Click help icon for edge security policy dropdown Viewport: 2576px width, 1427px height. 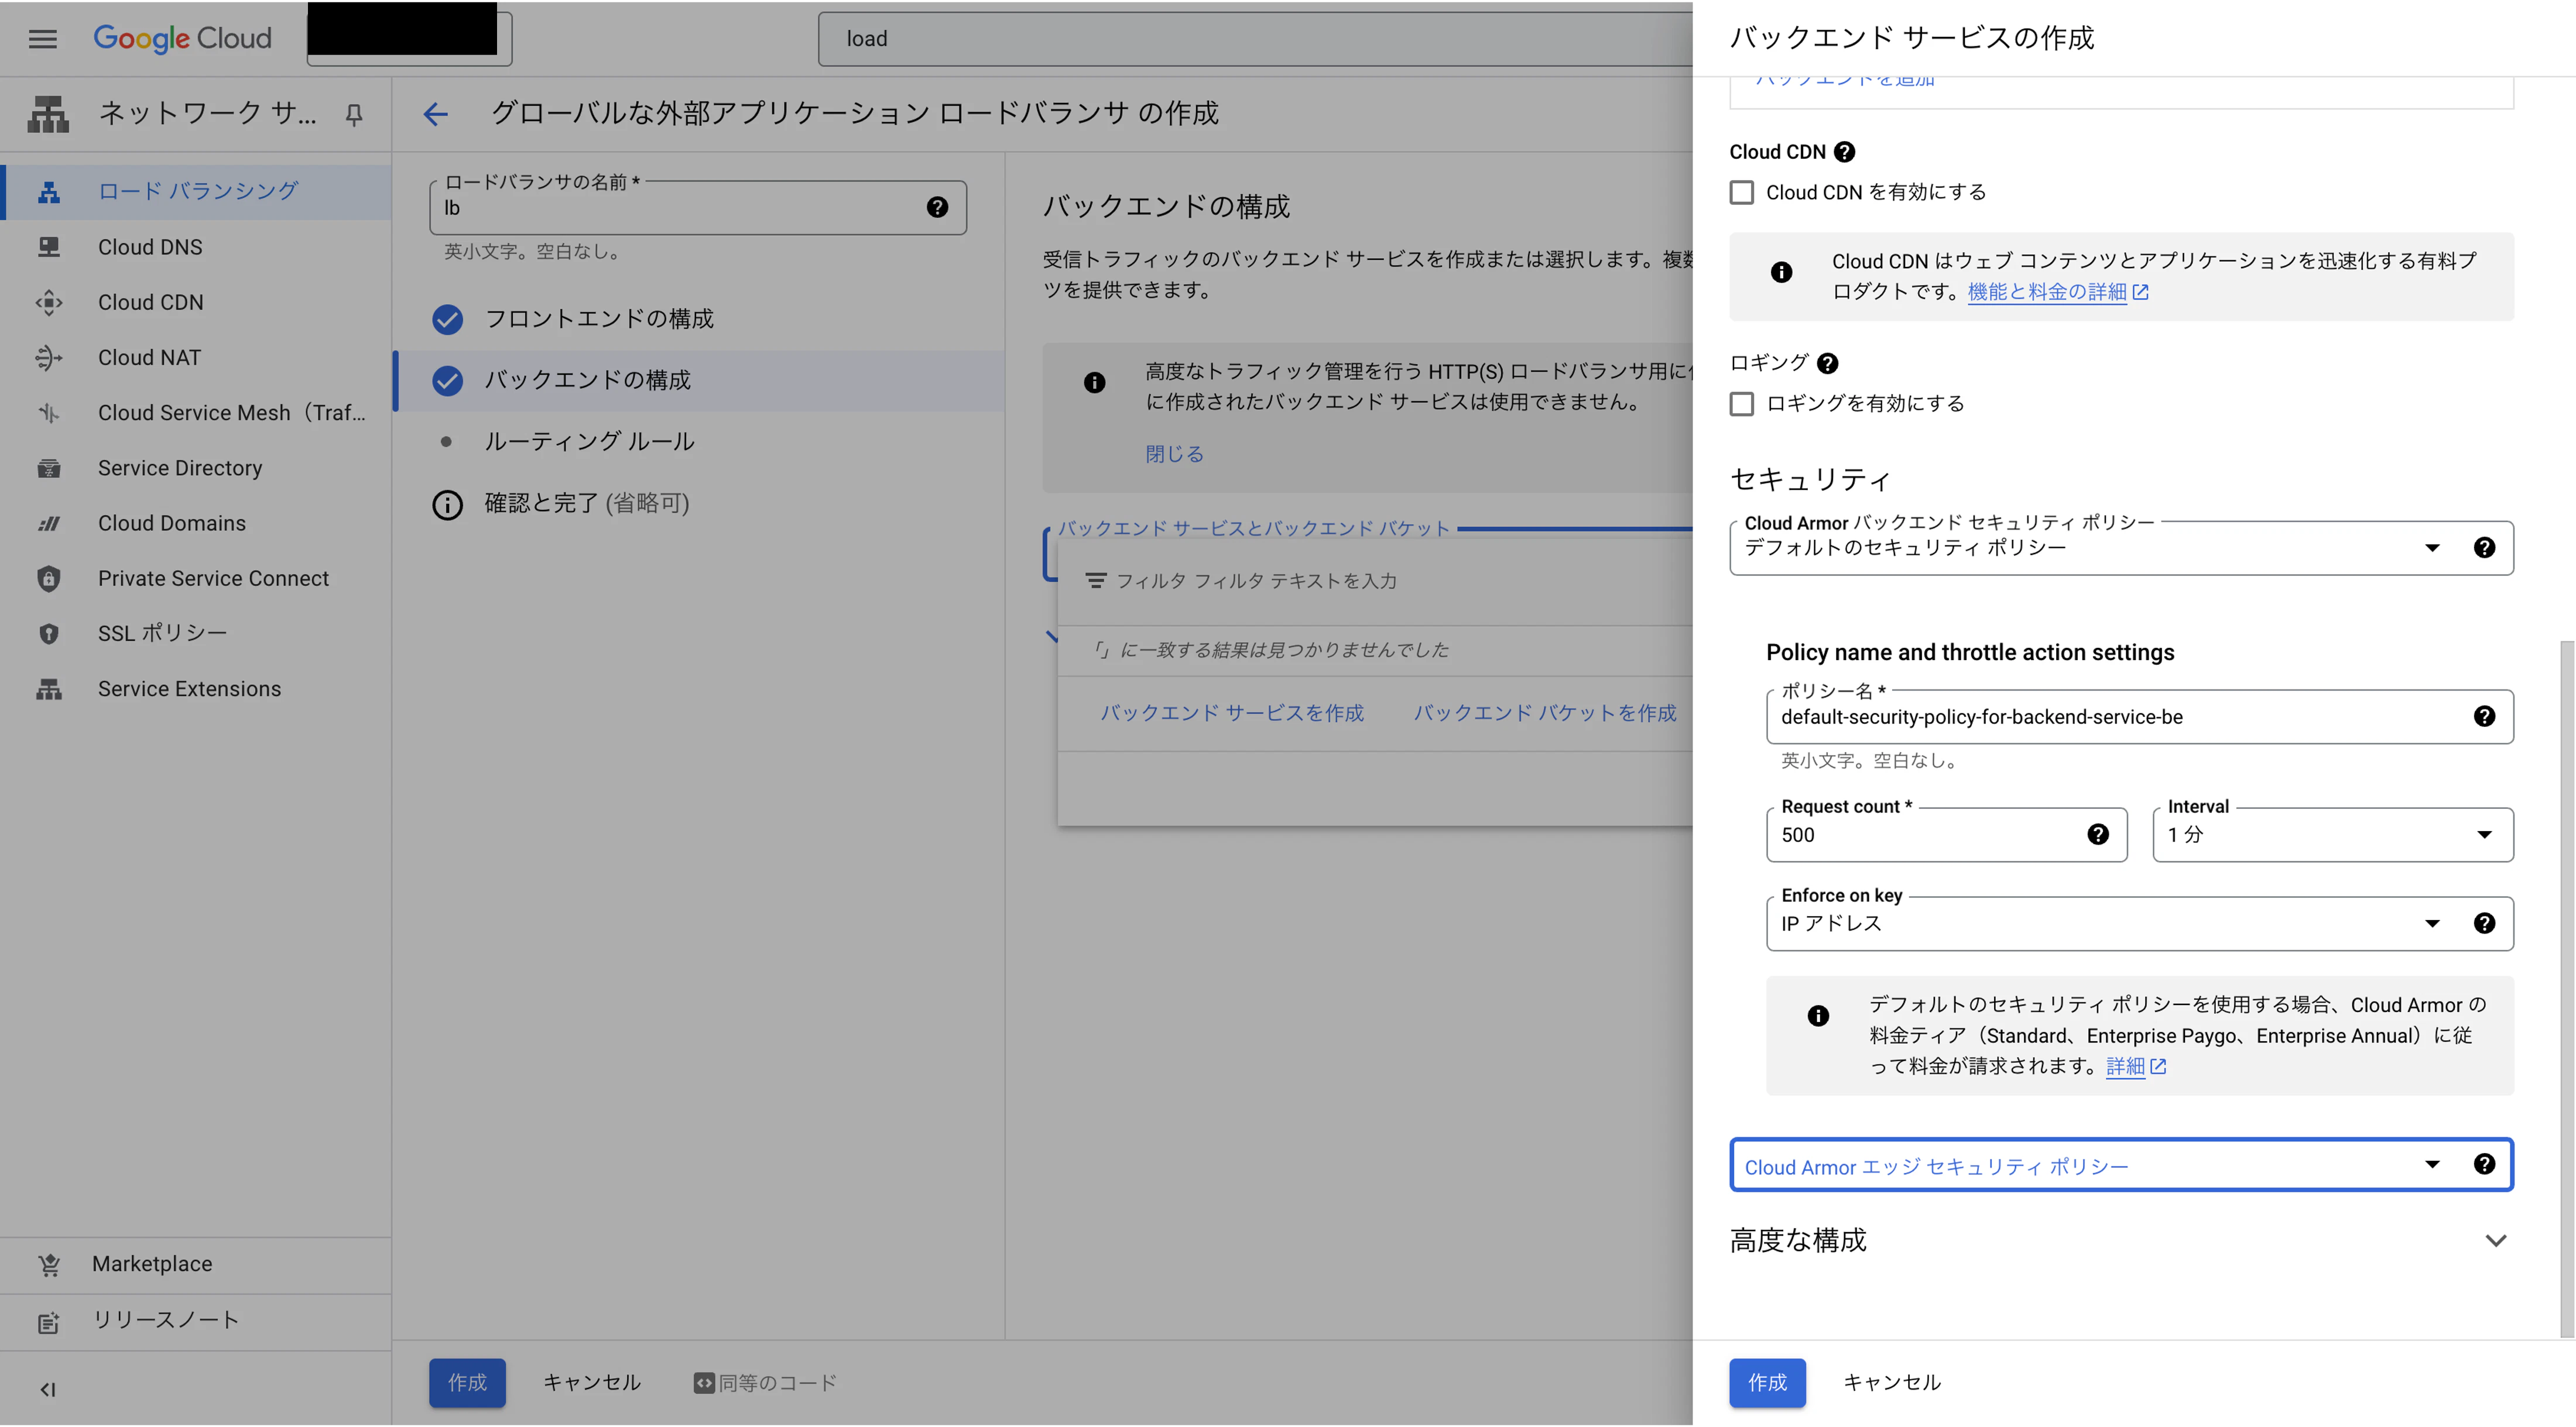pos(2485,1165)
